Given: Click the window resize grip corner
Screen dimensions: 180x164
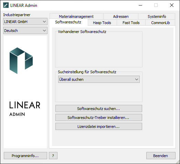Looking at the screenshot, I should 178,162.
